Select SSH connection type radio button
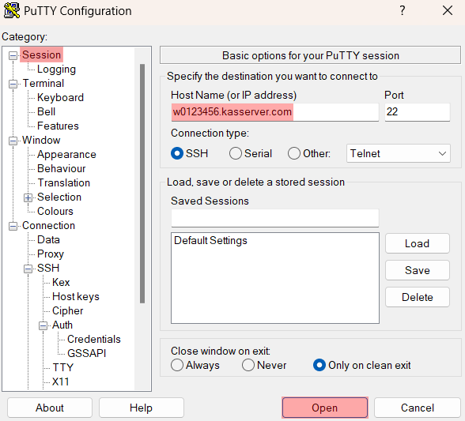 177,153
